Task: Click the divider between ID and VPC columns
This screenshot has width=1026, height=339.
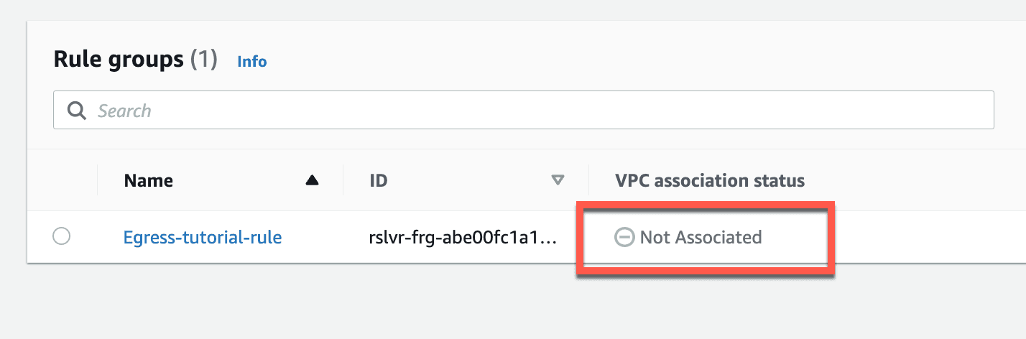Action: coord(589,180)
